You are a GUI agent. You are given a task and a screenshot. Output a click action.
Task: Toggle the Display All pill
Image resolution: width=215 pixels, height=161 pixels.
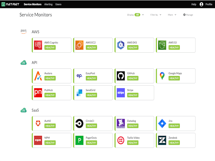(137, 15)
